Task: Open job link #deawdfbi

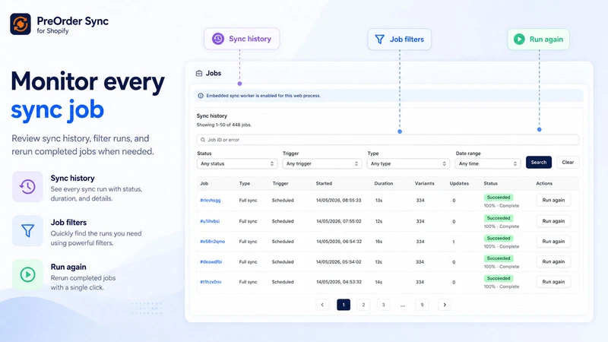Action: (211, 262)
